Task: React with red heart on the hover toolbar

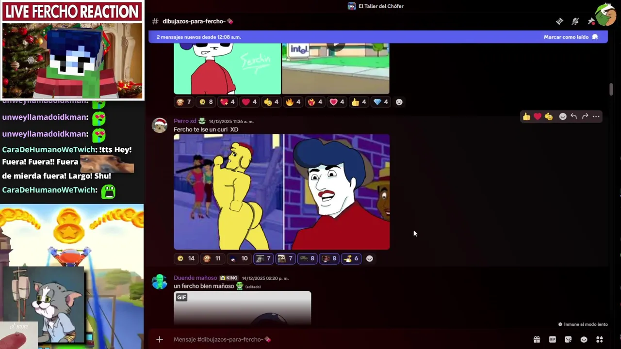Action: [538, 116]
